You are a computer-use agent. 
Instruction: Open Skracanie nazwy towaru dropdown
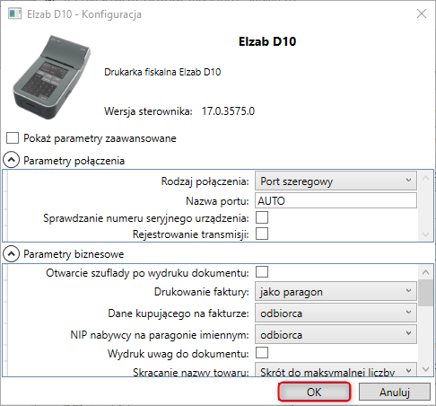pos(336,370)
